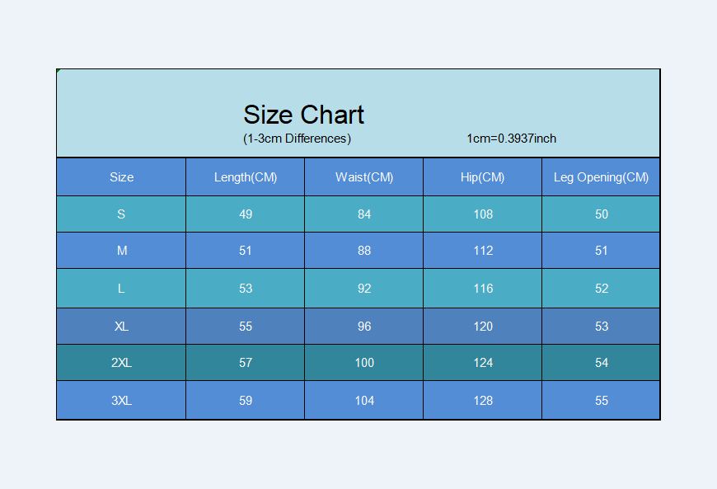Click the green corner marker on table
Image resolution: width=717 pixels, height=489 pixels.
pyautogui.click(x=59, y=71)
